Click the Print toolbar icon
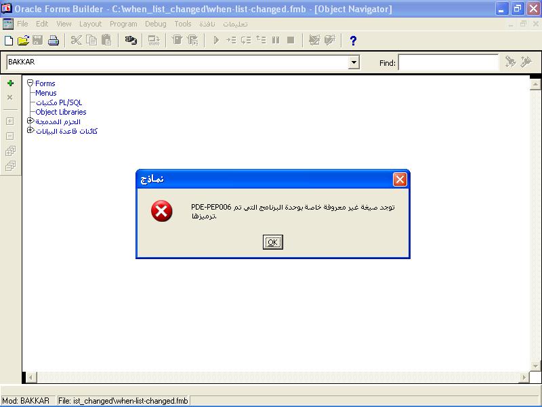Screen dimensions: 542x407 pos(54,40)
